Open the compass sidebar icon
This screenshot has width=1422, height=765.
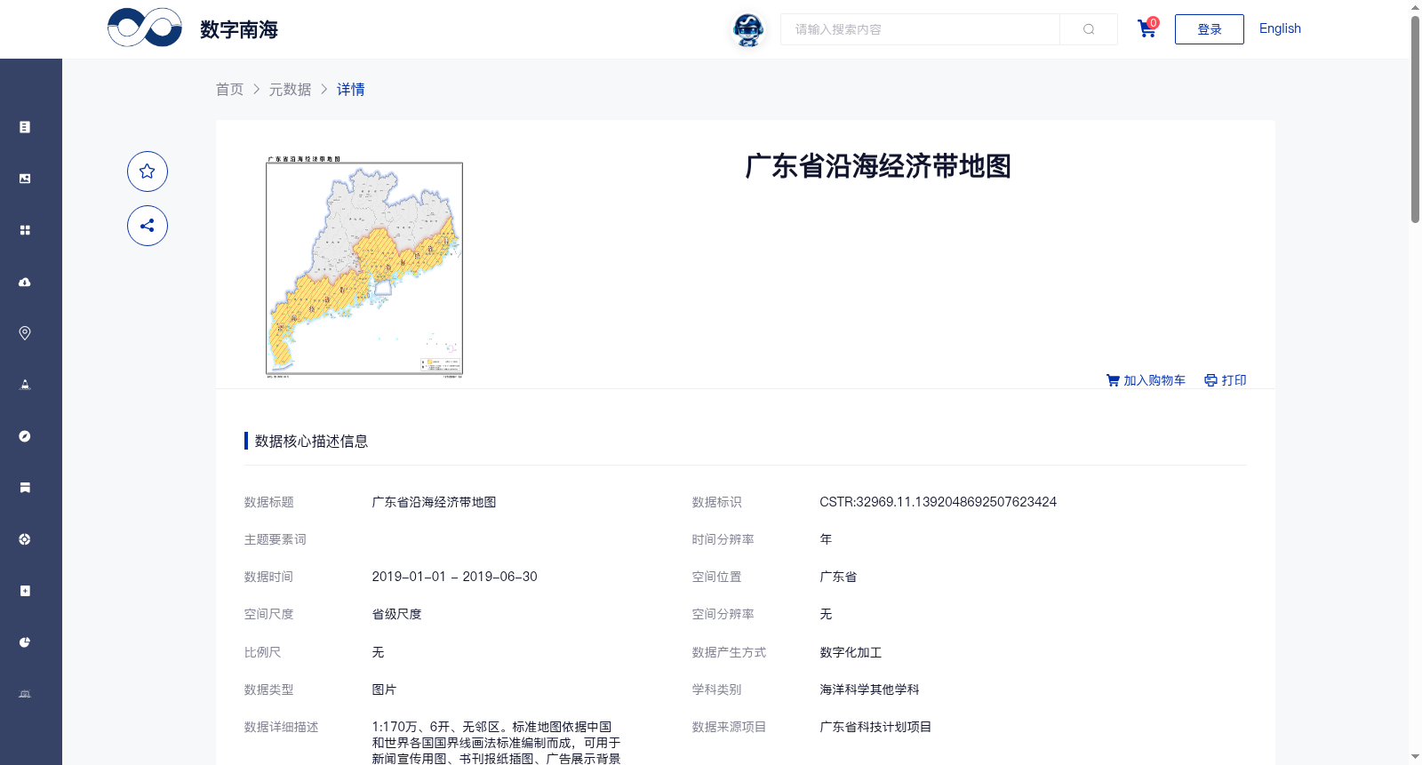point(25,436)
